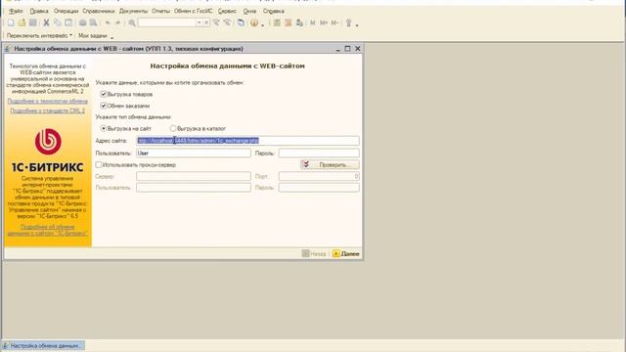Image resolution: width=626 pixels, height=352 pixels.
Task: Open the toolbar search field dropdown
Action: click(199, 22)
